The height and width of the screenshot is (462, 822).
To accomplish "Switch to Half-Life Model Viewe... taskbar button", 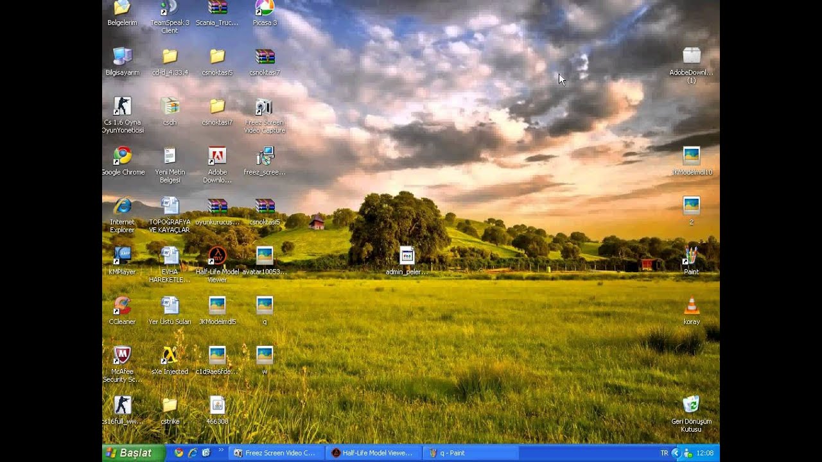I will pyautogui.click(x=373, y=453).
